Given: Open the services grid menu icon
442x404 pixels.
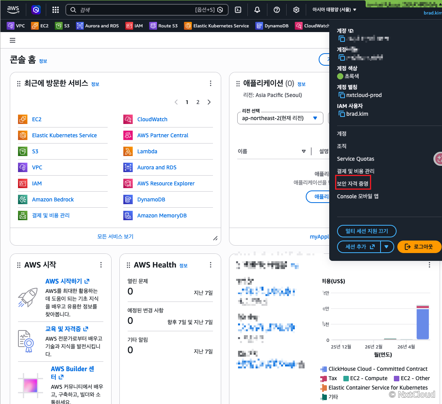Looking at the screenshot, I should point(56,10).
